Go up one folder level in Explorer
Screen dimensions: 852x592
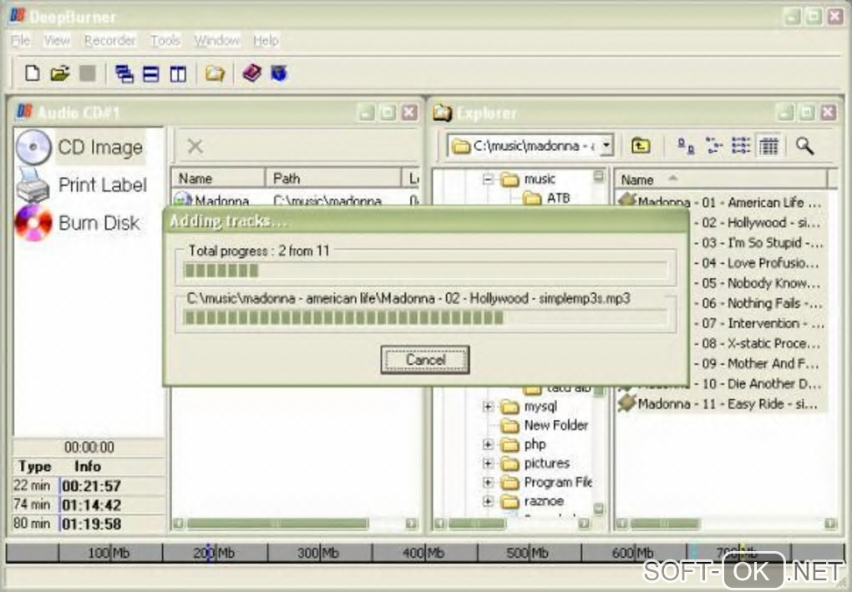coord(641,145)
